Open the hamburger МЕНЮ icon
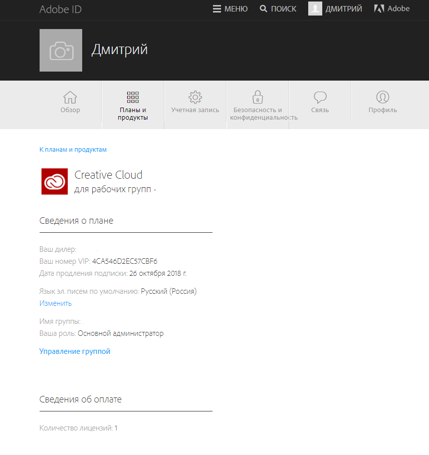 pyautogui.click(x=217, y=9)
